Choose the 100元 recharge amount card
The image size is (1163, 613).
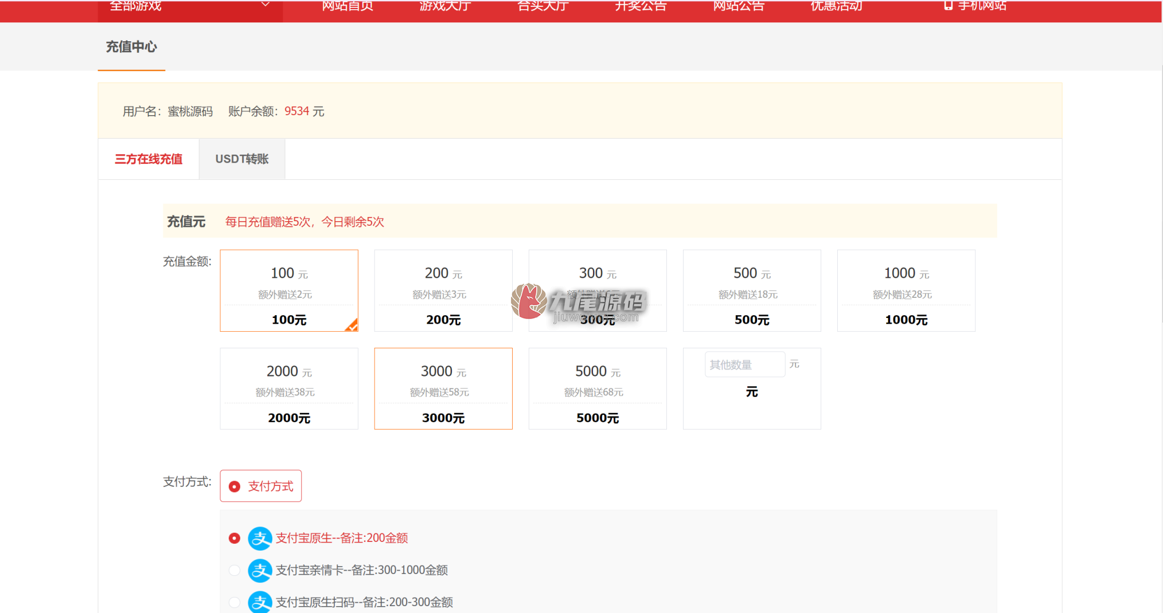point(289,290)
